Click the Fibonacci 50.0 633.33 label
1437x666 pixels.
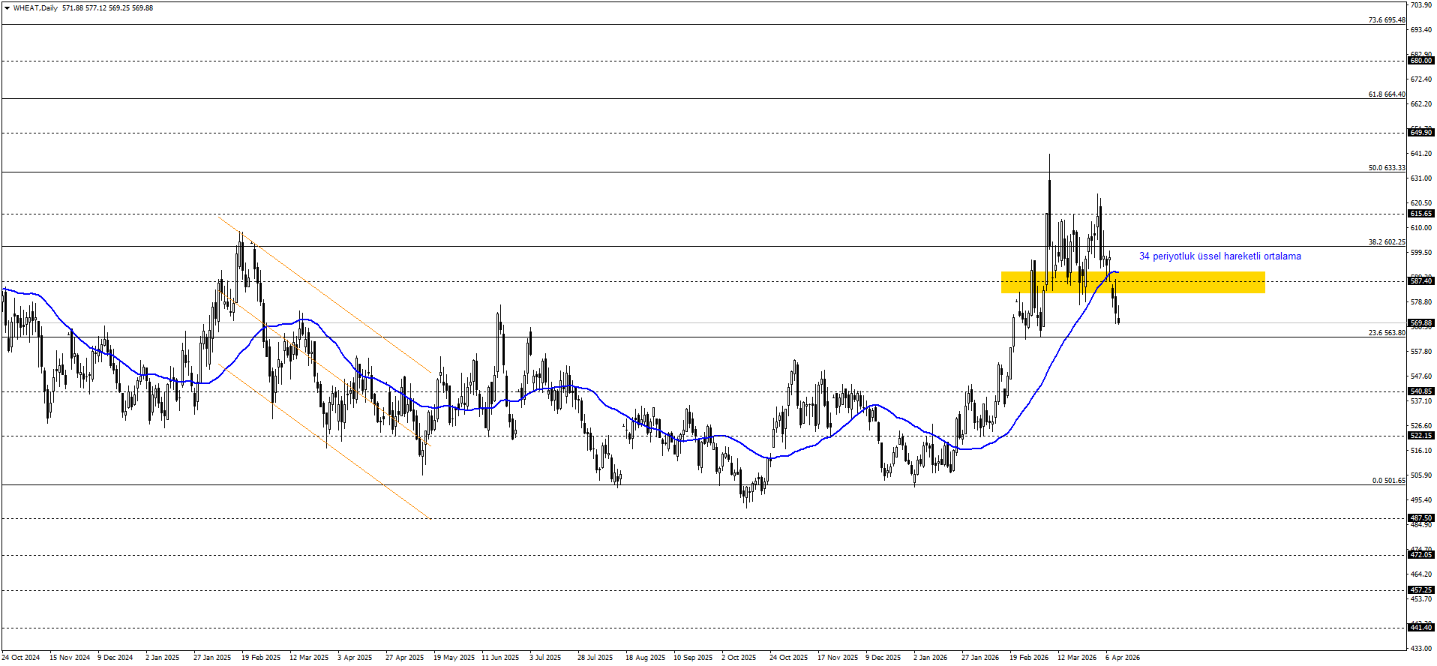[1386, 168]
